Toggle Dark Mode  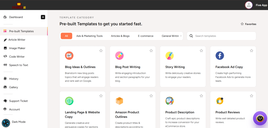click(6, 123)
